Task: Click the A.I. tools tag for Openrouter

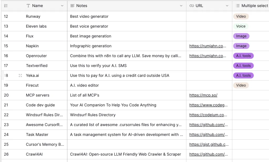Action: coord(243,56)
